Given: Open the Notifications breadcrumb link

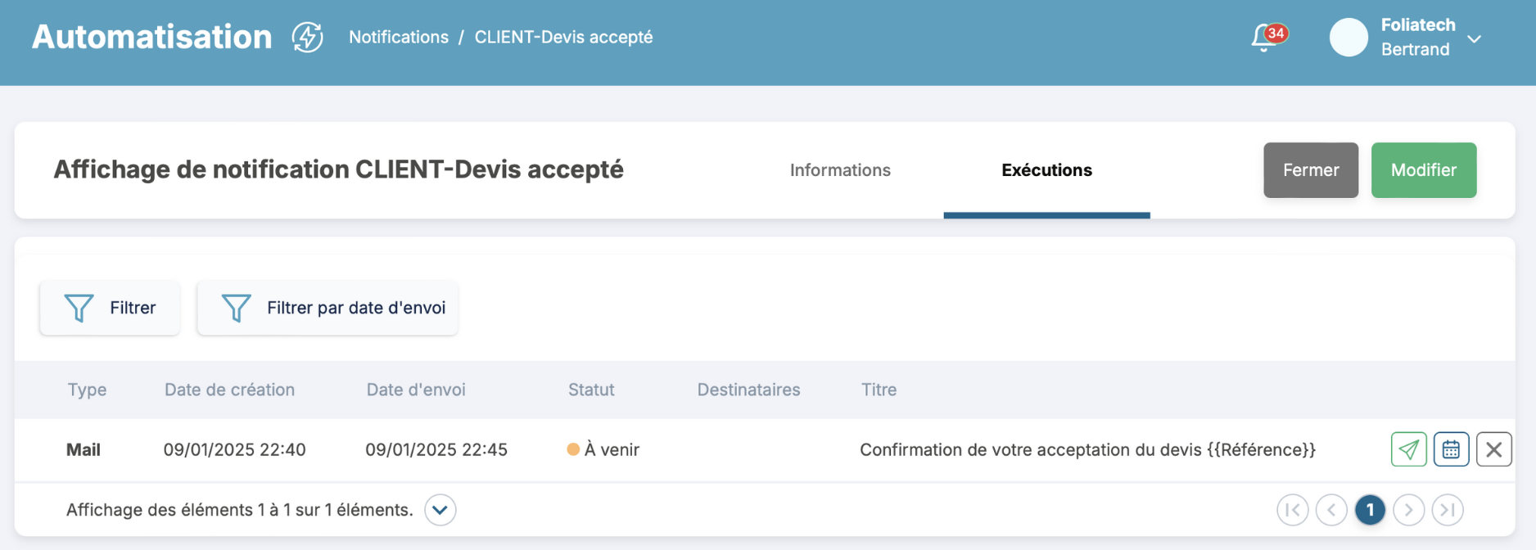Looking at the screenshot, I should pos(399,38).
